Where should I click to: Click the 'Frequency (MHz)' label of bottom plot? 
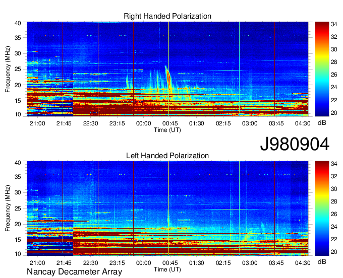point(8,208)
